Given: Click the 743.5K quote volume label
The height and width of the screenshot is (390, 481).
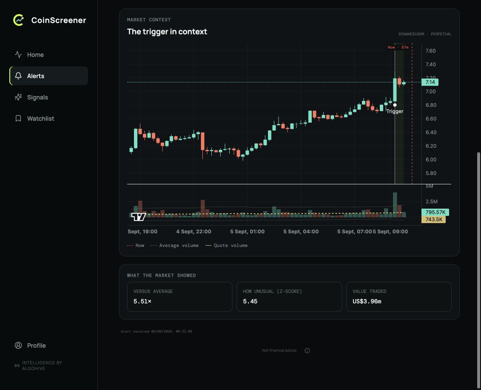Looking at the screenshot, I should coord(434,219).
